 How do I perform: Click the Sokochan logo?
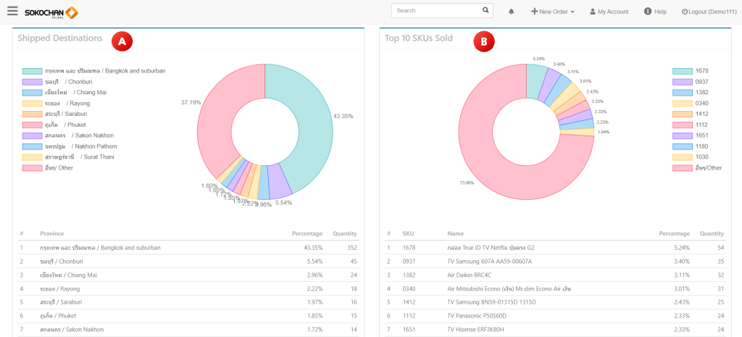click(x=51, y=12)
